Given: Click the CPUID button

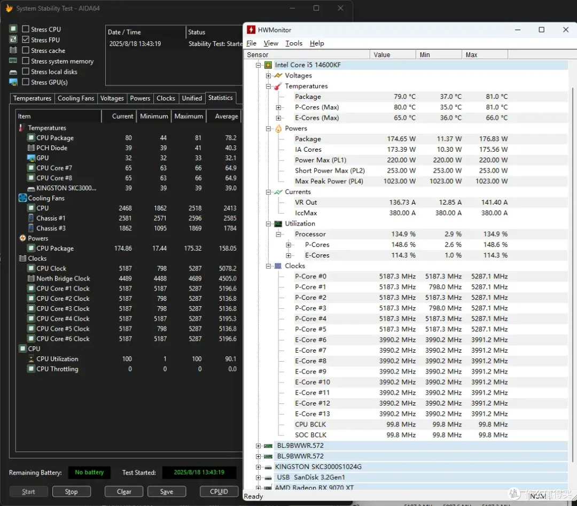Looking at the screenshot, I should click(x=219, y=492).
